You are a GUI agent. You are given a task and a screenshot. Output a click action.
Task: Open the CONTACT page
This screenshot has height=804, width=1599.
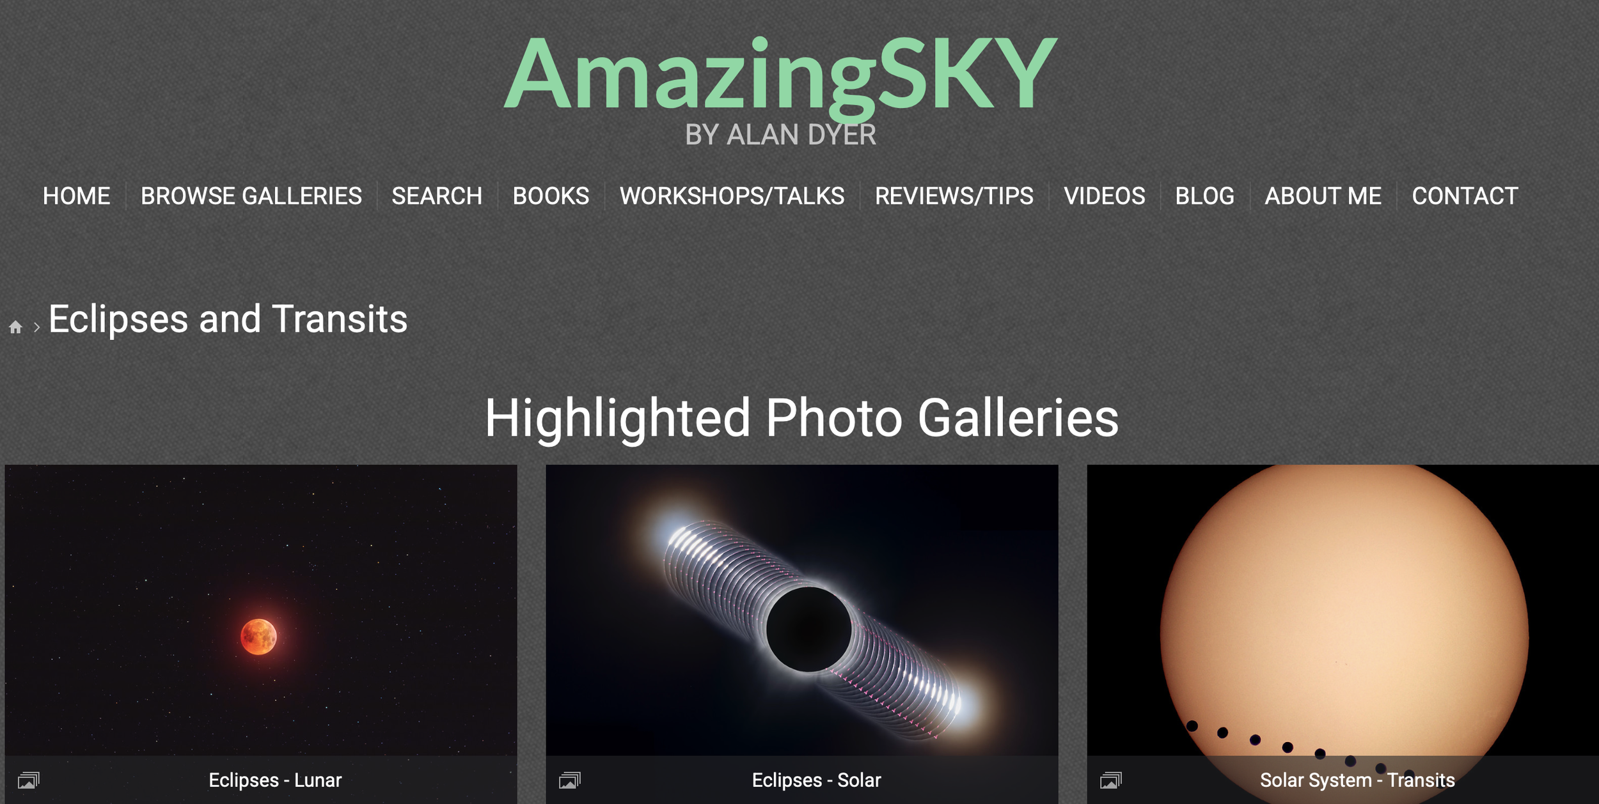click(1465, 196)
